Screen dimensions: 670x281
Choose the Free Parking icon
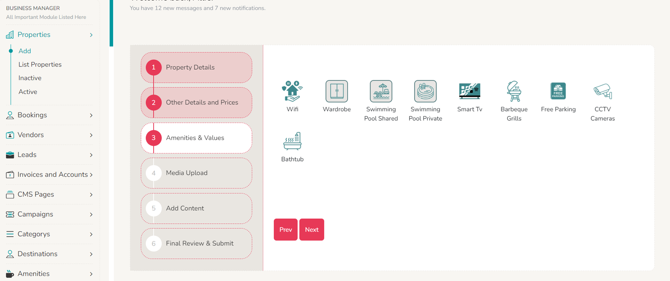558,91
